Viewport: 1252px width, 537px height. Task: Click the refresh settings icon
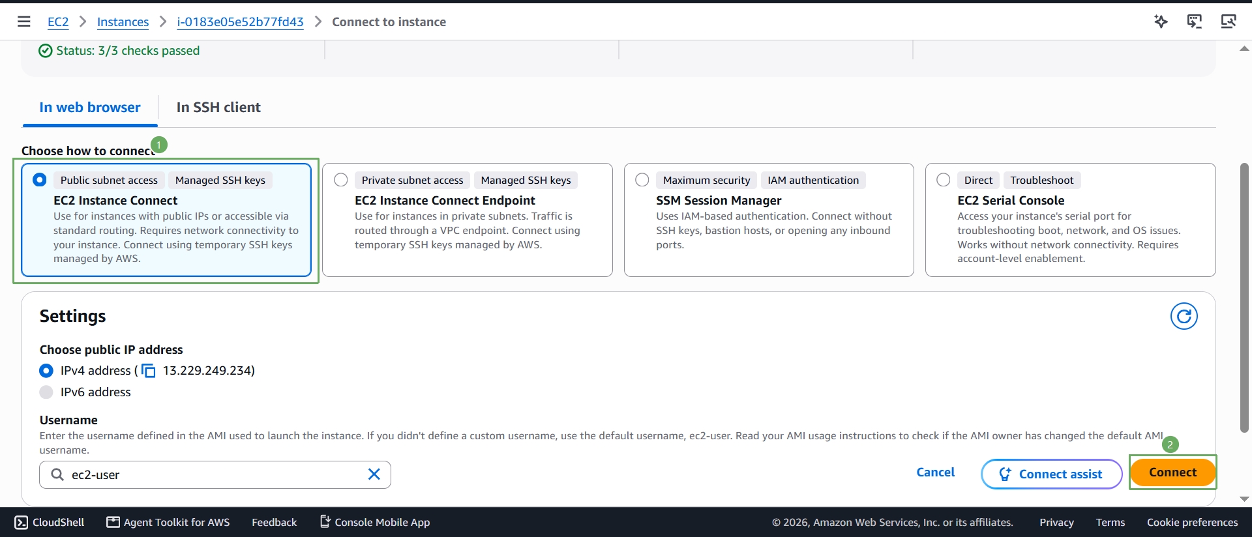[1184, 316]
